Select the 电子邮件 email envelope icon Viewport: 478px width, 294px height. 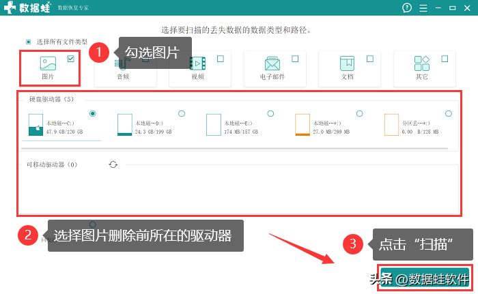[272, 63]
